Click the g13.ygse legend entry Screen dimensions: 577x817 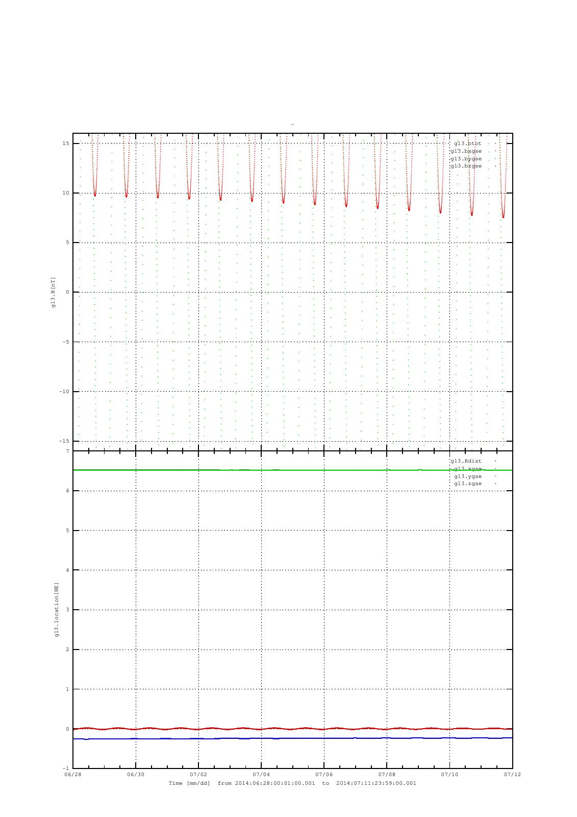(468, 476)
